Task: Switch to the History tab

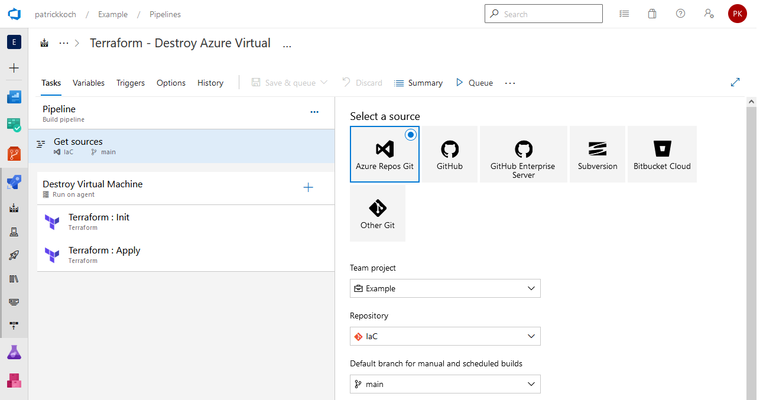Action: coord(210,83)
